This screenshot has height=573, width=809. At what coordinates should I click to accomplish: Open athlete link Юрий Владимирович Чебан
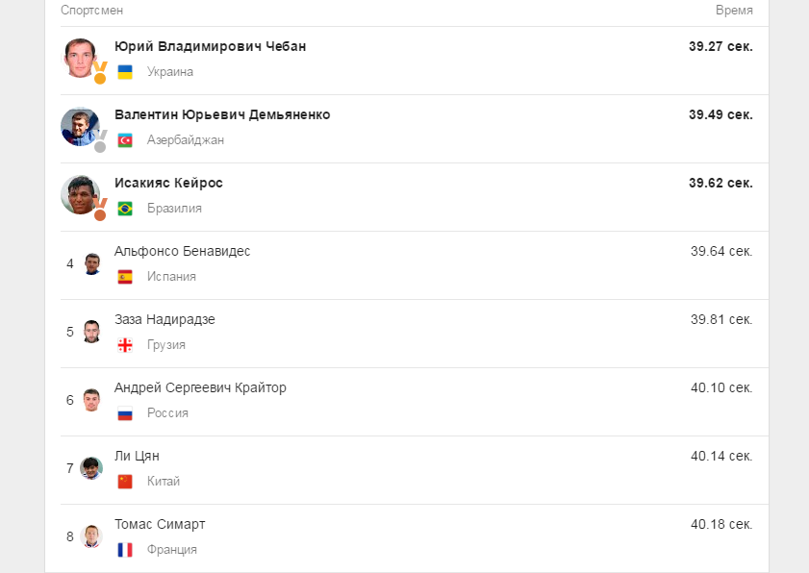click(210, 46)
